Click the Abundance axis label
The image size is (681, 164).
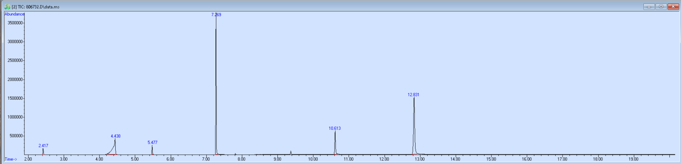pos(14,14)
